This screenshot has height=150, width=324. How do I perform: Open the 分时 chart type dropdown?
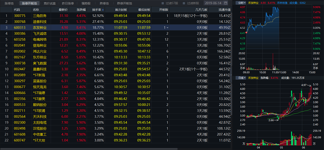point(241,3)
